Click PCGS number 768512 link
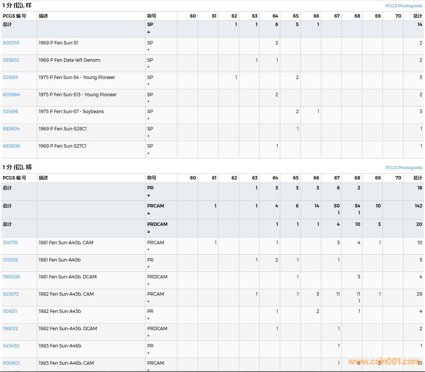This screenshot has width=425, height=372. (10, 329)
